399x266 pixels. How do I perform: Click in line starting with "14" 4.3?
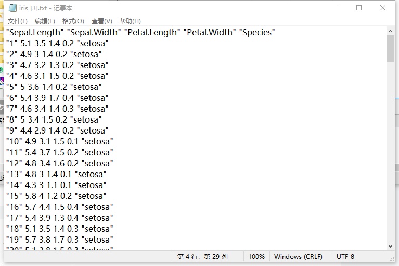click(x=56, y=185)
